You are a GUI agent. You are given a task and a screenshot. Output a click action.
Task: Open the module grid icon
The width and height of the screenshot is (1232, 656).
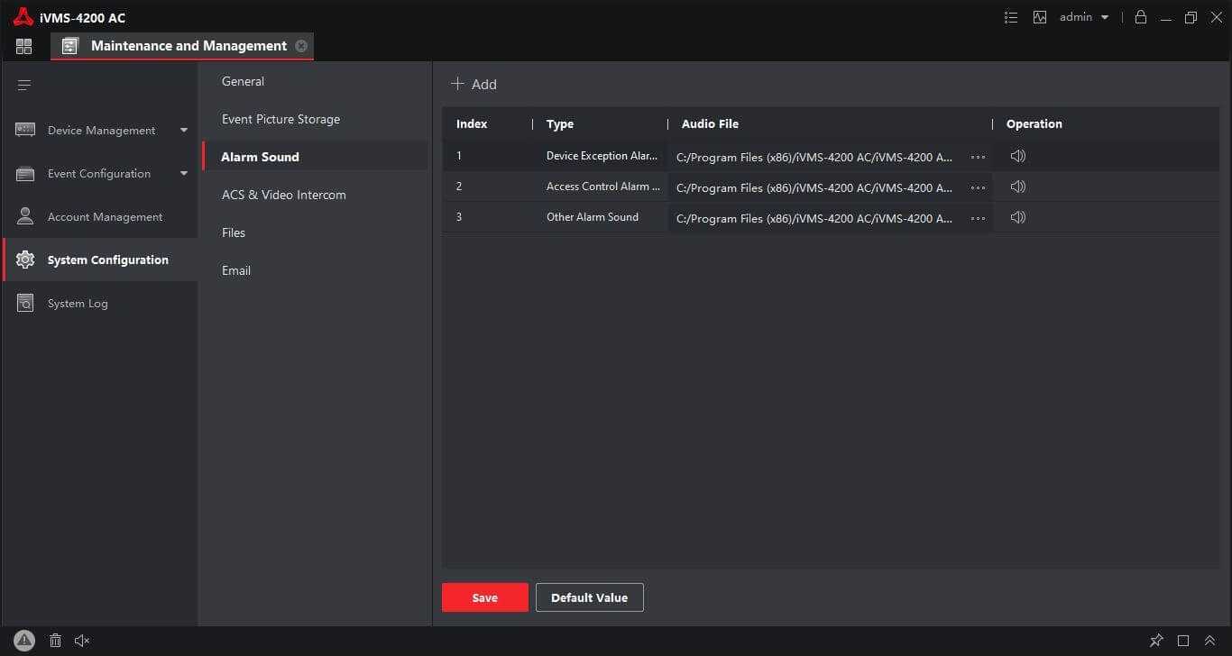click(x=23, y=47)
